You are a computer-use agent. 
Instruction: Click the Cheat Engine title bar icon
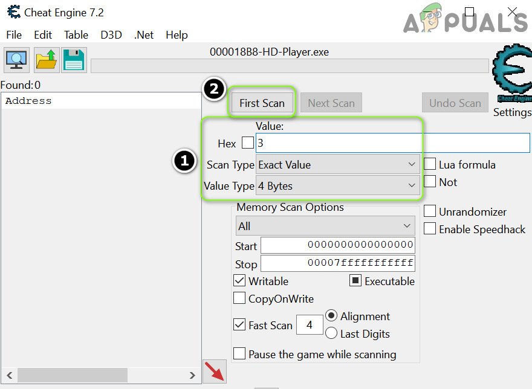click(14, 12)
